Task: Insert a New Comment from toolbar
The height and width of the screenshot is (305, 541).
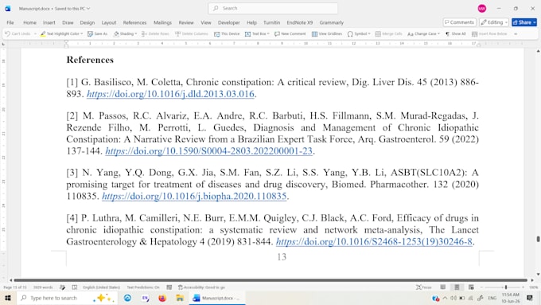Action: [290, 34]
